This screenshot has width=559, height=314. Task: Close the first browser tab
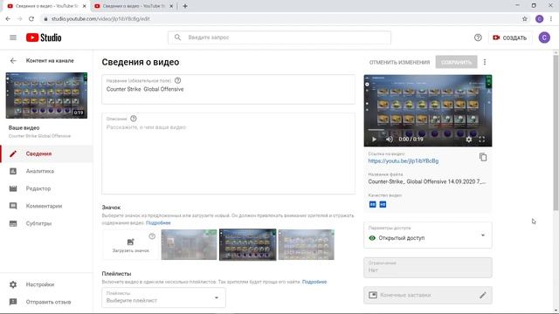pyautogui.click(x=84, y=6)
